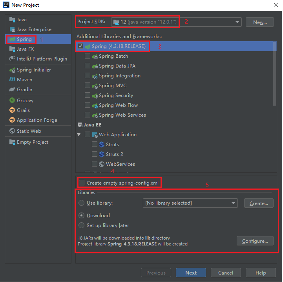The image size is (283, 282).
Task: Pick Spring Initializr project type
Action: (x=38, y=70)
